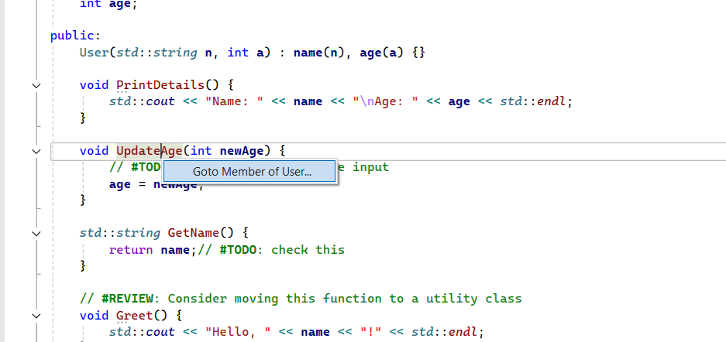Viewport: 726px width, 342px height.
Task: Click the #REVIEW comment line
Action: (301, 299)
